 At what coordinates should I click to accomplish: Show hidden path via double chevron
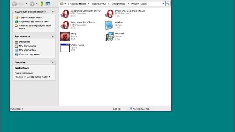[x=65, y=3]
